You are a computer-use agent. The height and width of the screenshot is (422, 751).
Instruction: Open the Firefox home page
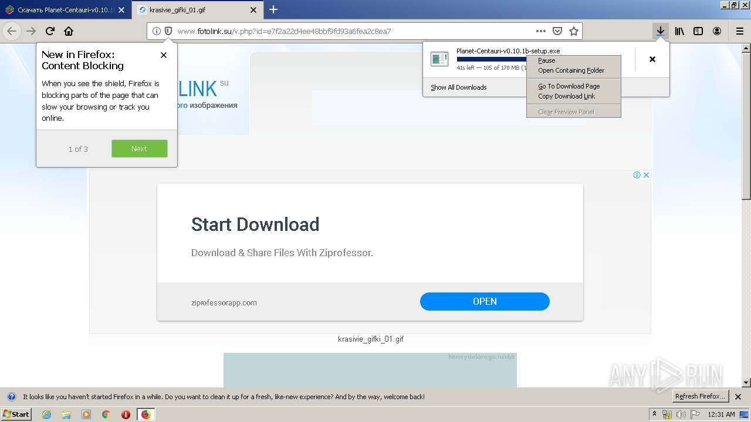point(69,31)
